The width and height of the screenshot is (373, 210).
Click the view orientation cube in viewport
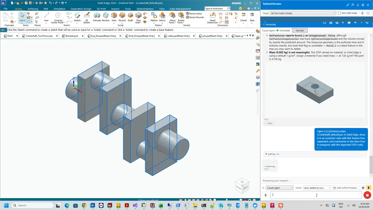(x=242, y=185)
